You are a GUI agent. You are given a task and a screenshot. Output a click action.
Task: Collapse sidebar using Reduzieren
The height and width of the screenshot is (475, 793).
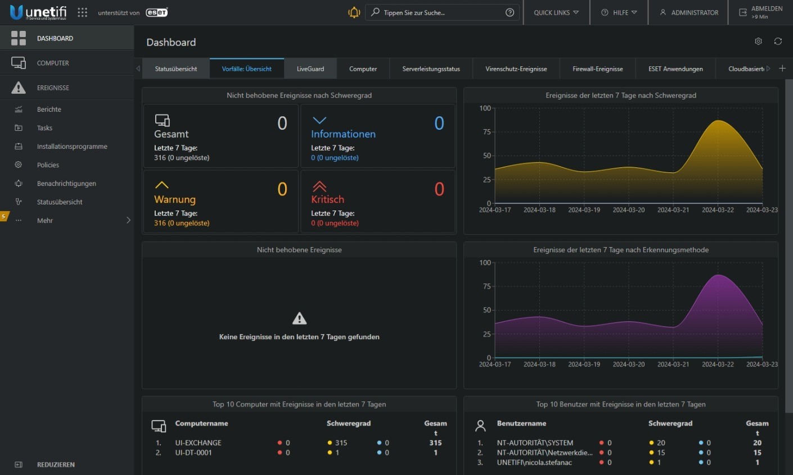(55, 464)
